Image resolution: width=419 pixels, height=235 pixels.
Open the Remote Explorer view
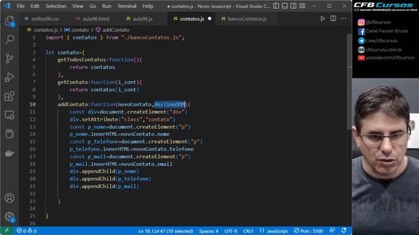(x=10, y=115)
